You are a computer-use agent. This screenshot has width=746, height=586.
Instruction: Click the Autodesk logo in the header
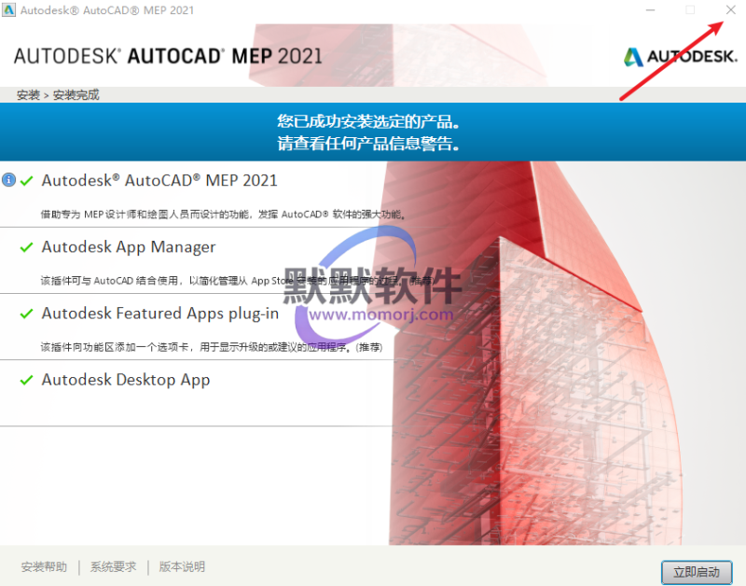coord(679,56)
